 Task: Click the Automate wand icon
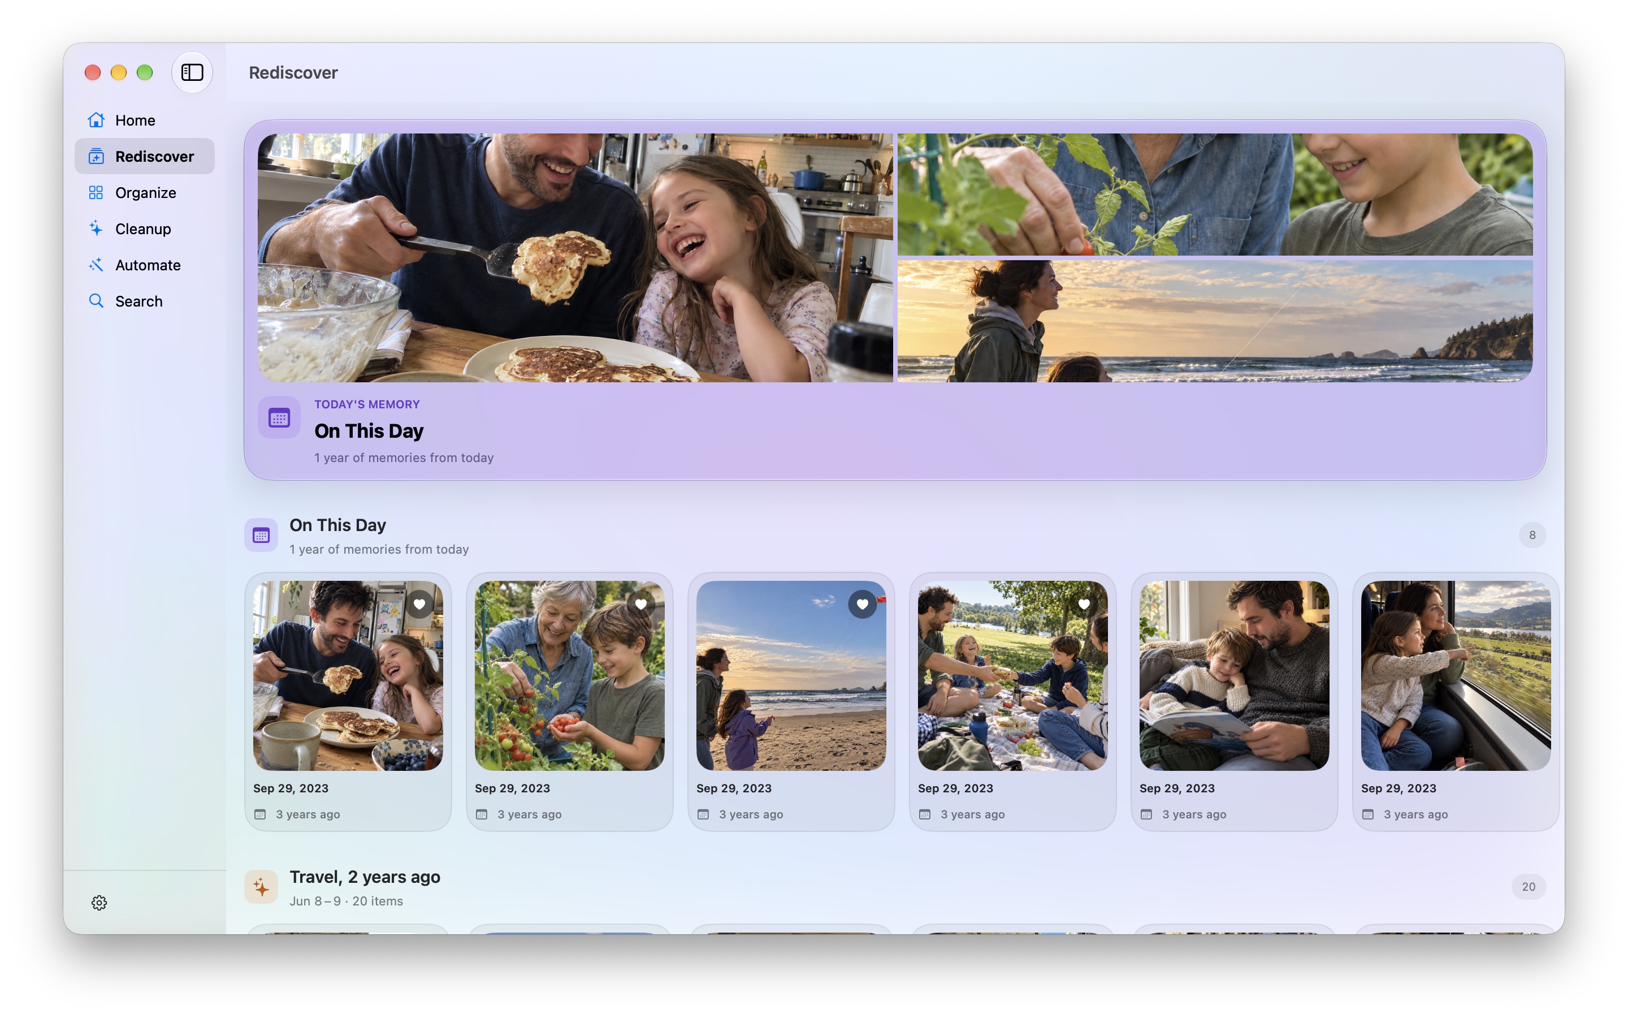tap(96, 265)
